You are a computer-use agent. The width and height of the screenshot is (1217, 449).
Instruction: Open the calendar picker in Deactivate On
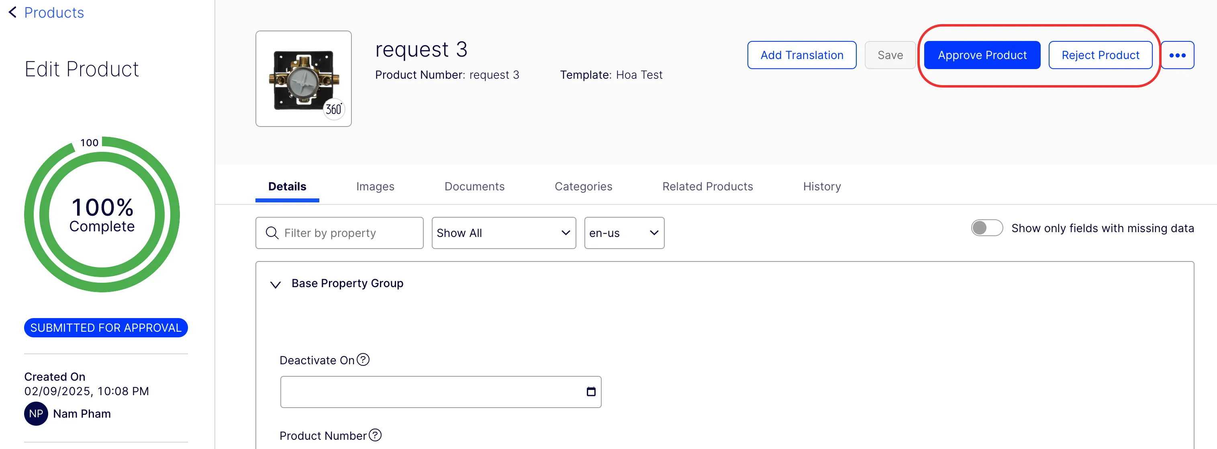590,391
